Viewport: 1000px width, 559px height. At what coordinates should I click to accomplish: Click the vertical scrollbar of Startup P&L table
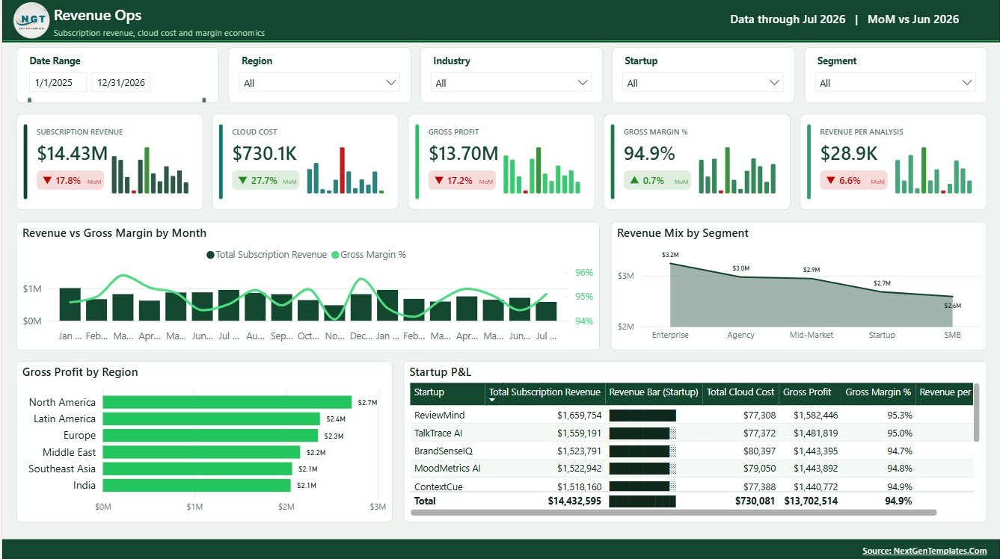click(976, 413)
